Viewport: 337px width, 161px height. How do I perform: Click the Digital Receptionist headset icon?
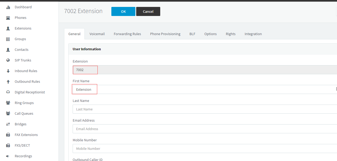pos(8,92)
